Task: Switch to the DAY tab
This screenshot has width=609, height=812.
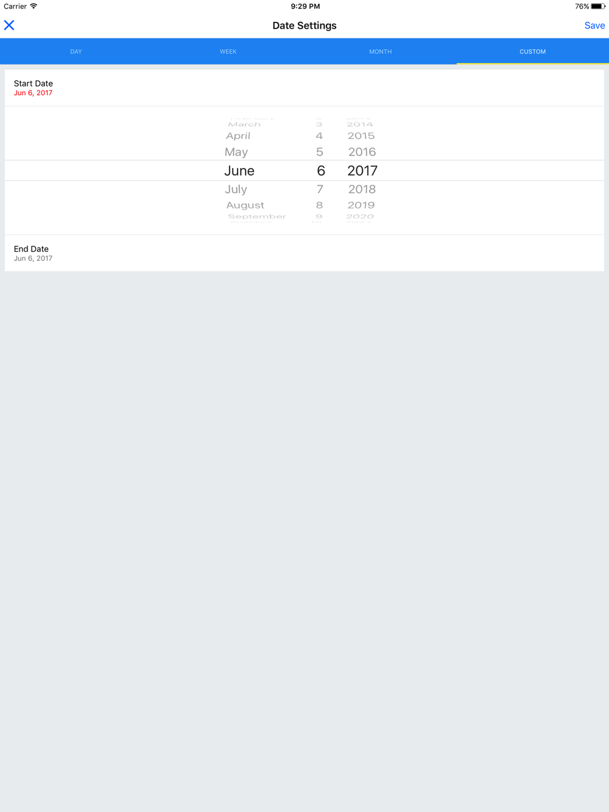Action: [76, 52]
